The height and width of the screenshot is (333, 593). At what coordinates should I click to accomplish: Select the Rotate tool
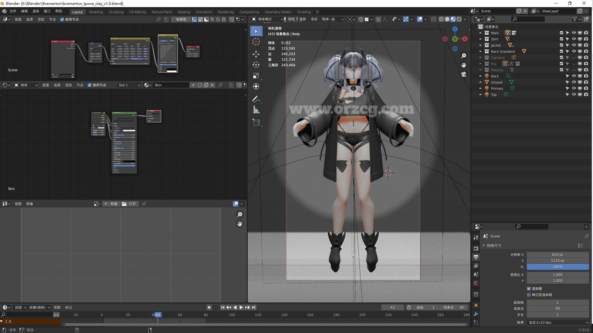click(256, 65)
